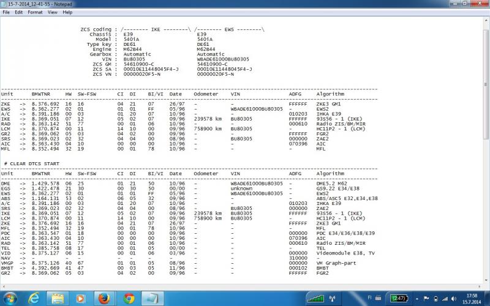The image size is (490, 306).
Task: Open Windows Media Player from the taskbar
Action: 80,299
